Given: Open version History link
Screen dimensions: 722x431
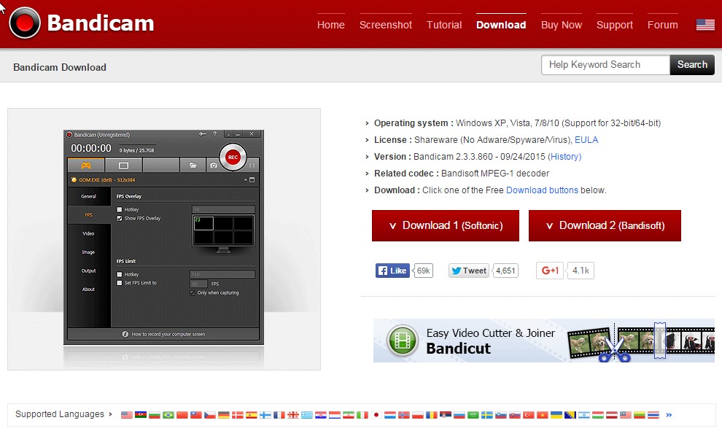Looking at the screenshot, I should pos(564,157).
